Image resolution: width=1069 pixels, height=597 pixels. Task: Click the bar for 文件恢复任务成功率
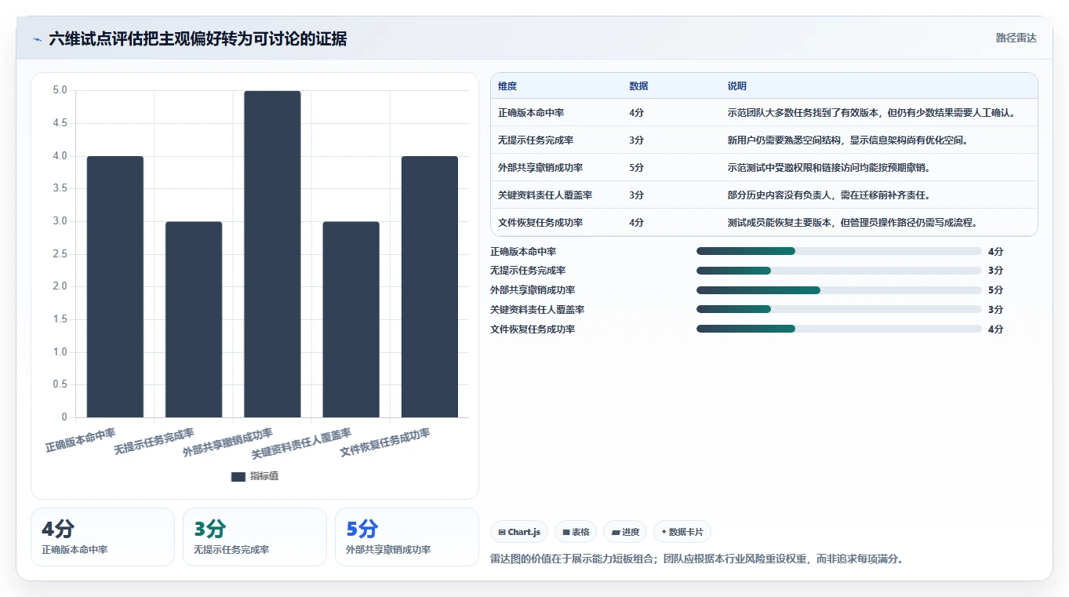[x=430, y=287]
